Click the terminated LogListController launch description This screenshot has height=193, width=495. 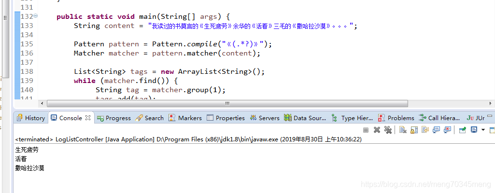(x=188, y=139)
